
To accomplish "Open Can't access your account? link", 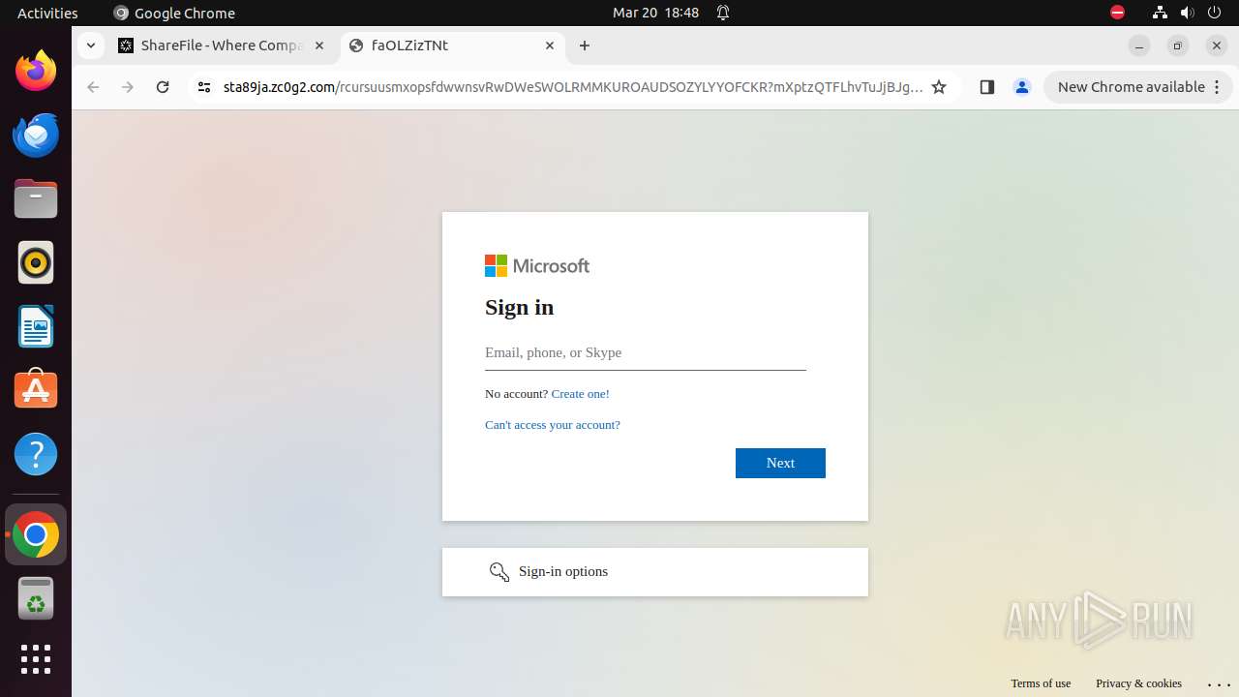I will coord(553,425).
